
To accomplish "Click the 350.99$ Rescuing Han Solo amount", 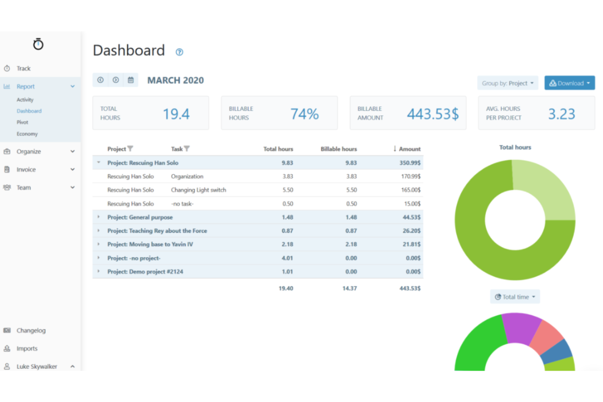I will point(410,163).
